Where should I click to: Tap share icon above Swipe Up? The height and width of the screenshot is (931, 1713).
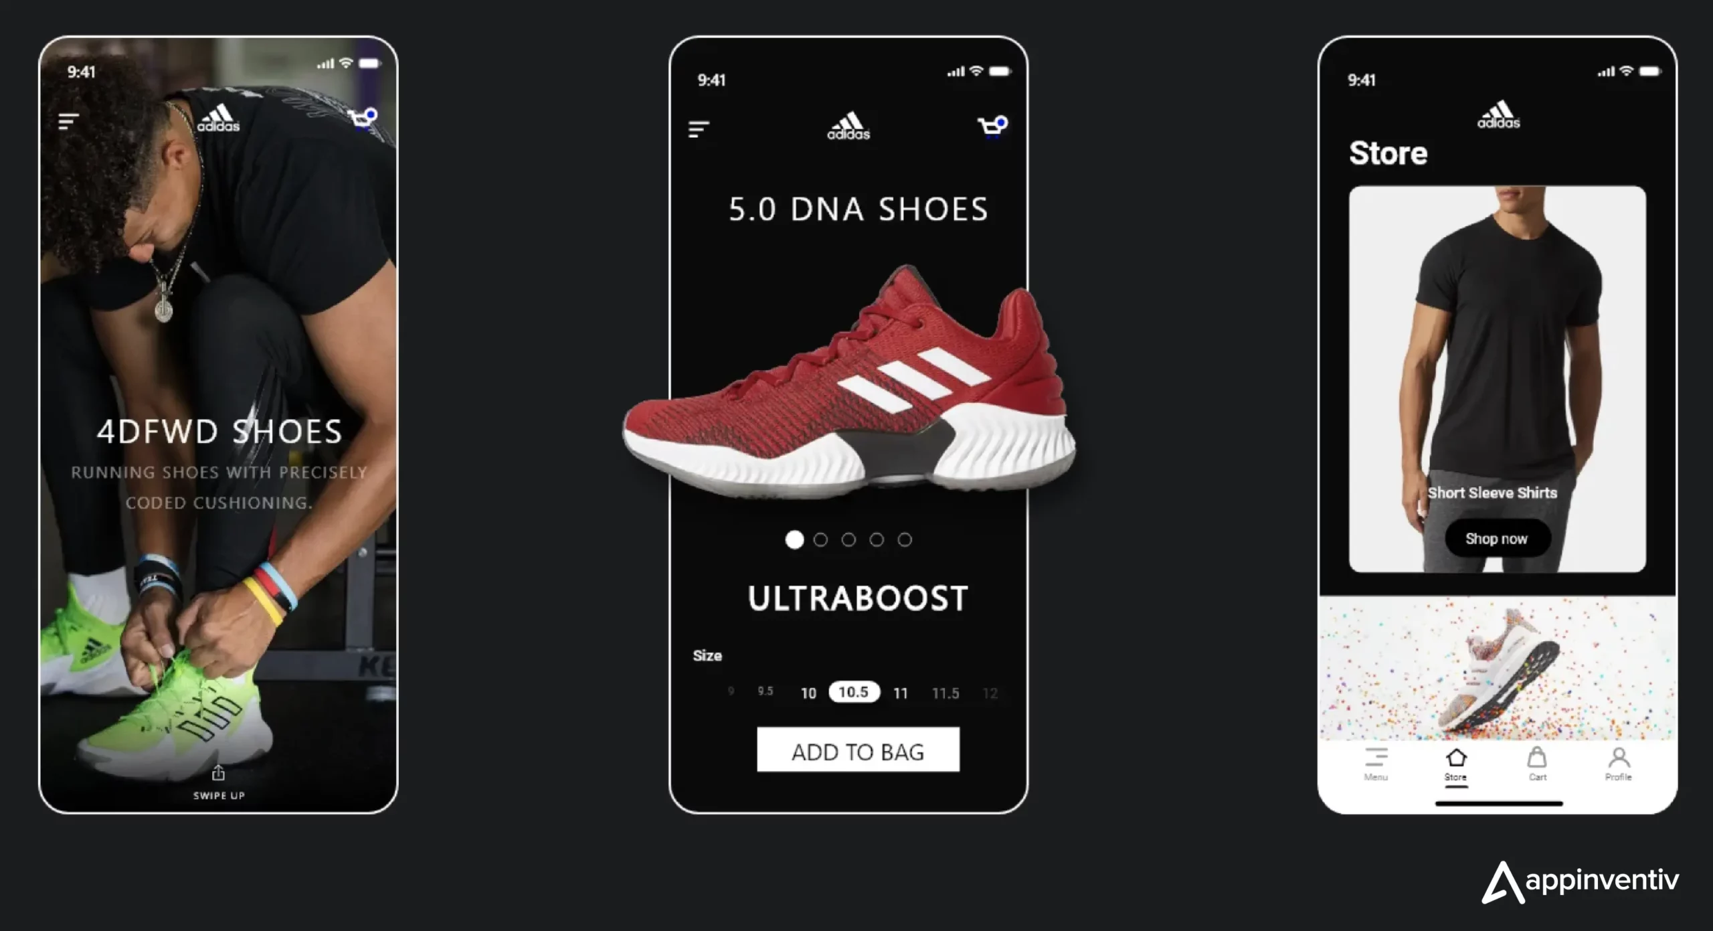[x=218, y=773]
